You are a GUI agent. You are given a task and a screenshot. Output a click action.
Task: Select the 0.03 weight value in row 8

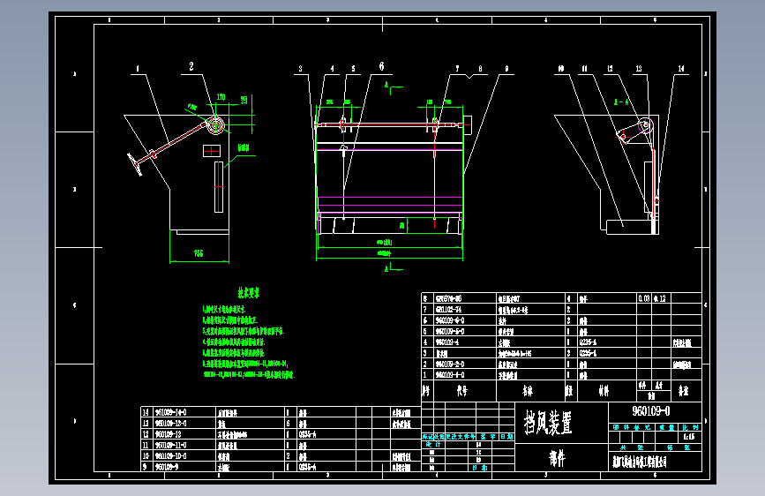click(644, 298)
